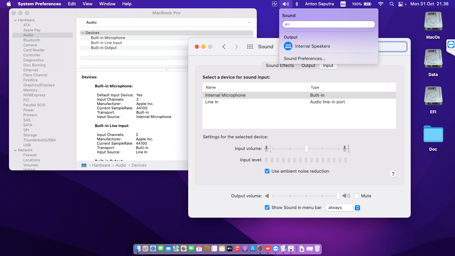Select Internal Speakers output device icon
Screen dimensions: 455x256
[288, 46]
